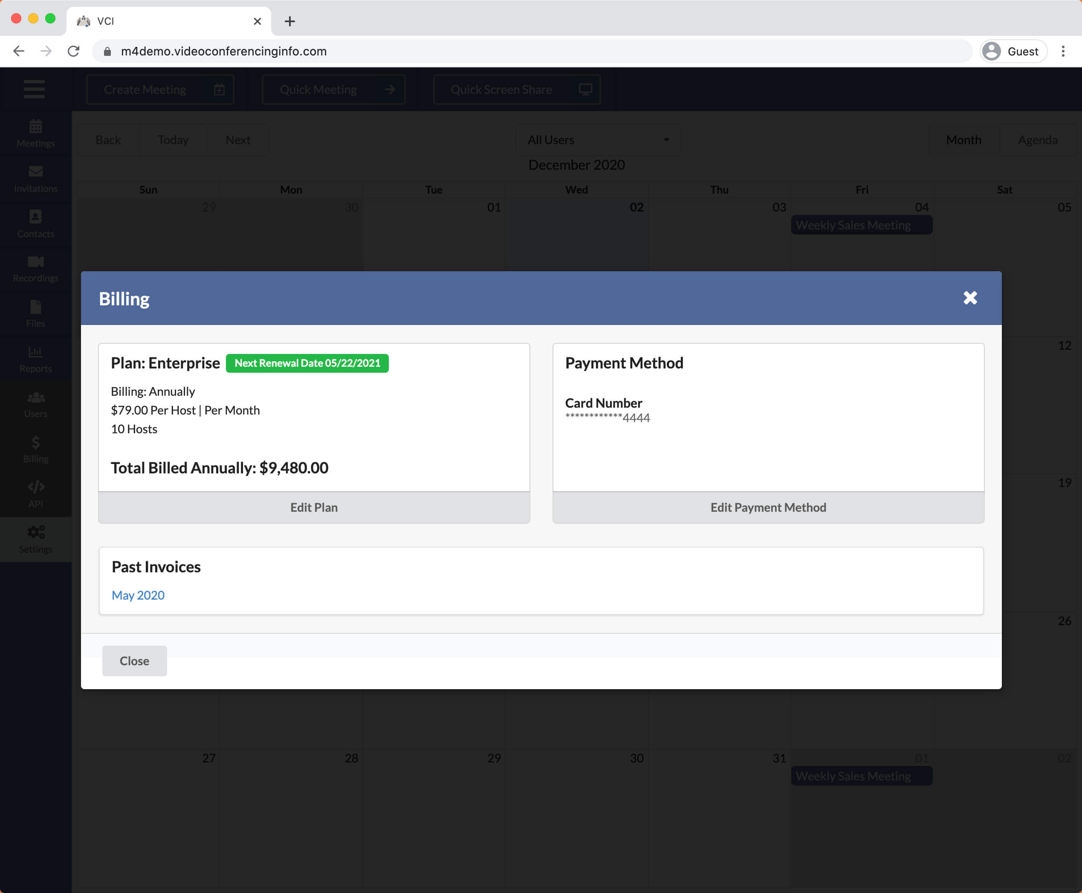
Task: Click Edit Payment Method button
Action: [768, 507]
